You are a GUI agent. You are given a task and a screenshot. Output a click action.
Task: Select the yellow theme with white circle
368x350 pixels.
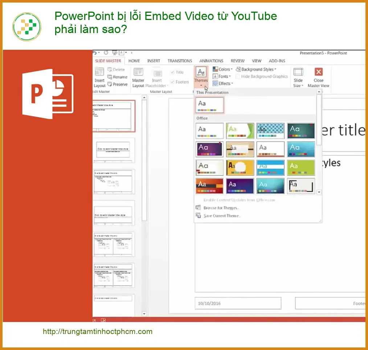(240, 168)
